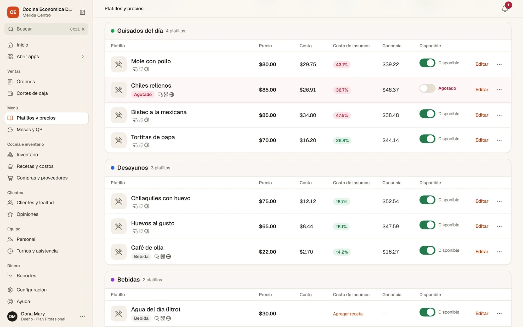
Task: Toggle availability of Agua del día (litro)
Action: click(x=427, y=312)
